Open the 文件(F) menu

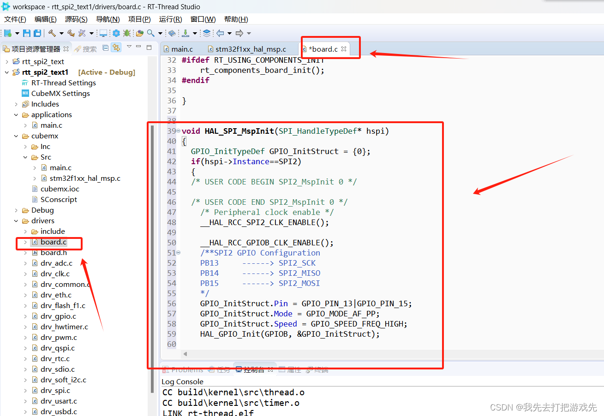coord(15,19)
